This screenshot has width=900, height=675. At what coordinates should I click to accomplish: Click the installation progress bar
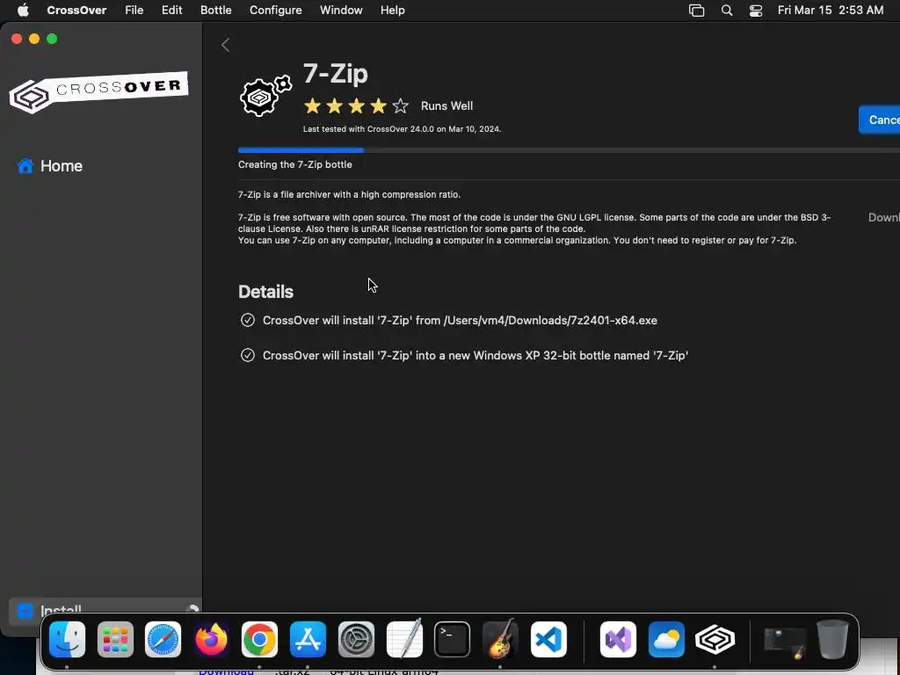569,150
